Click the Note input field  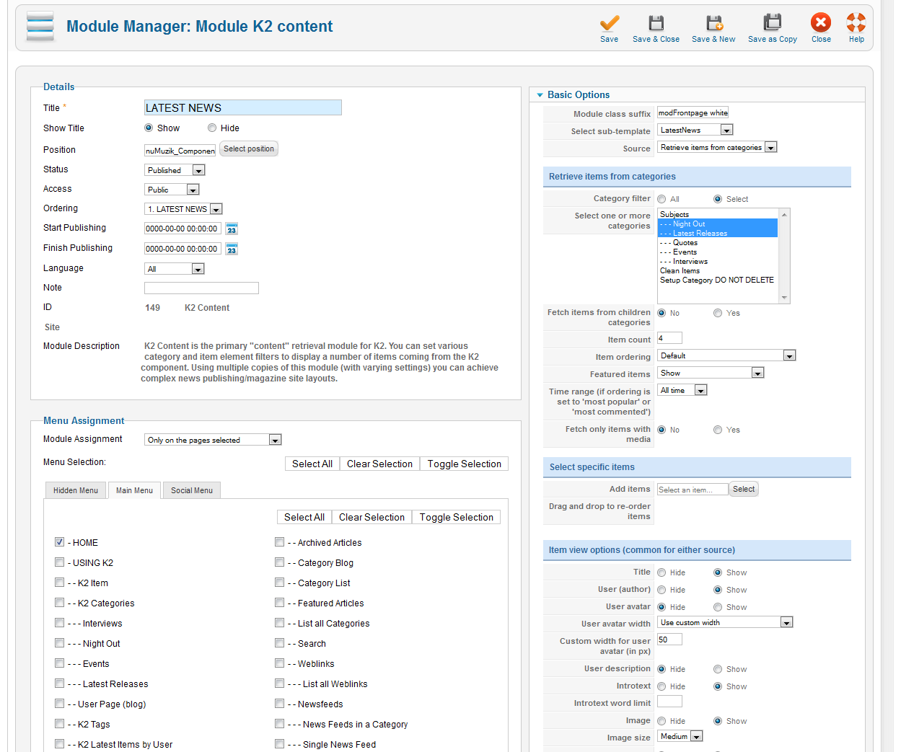[x=201, y=288]
